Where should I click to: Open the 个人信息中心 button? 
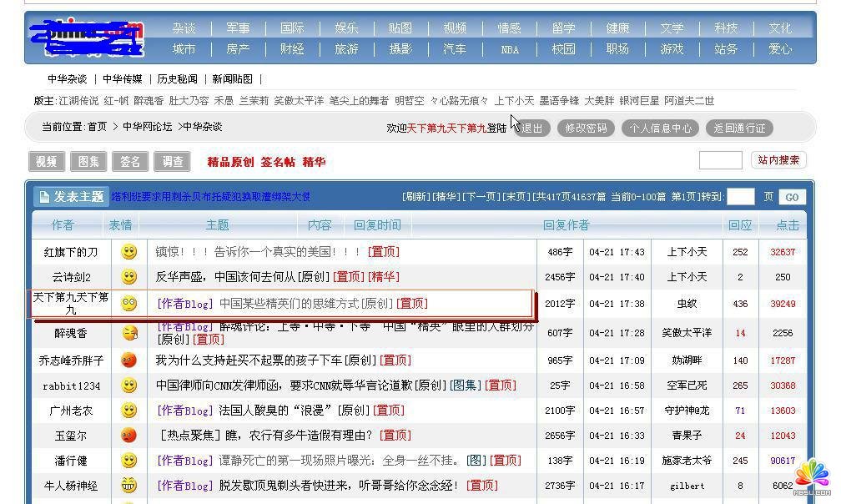(661, 129)
